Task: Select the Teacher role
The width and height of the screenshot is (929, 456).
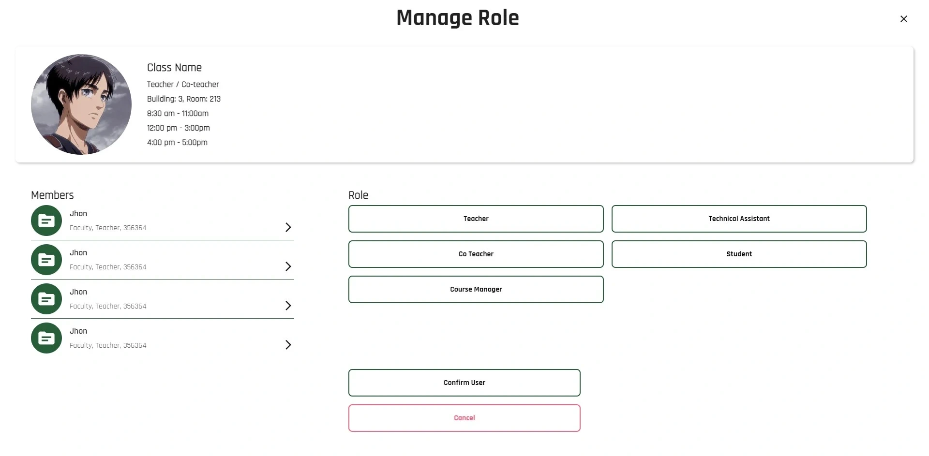Action: click(476, 219)
